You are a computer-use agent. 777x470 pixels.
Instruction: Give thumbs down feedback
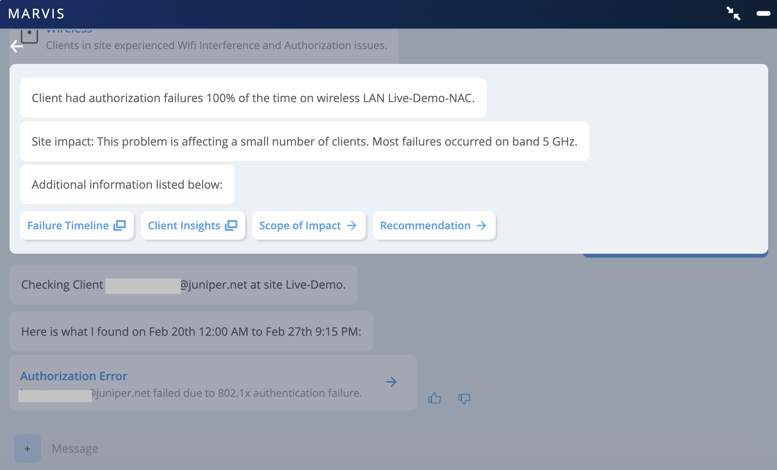coord(464,399)
